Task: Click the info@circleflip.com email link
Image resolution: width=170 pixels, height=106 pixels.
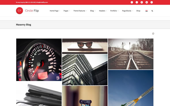Action: (42, 2)
